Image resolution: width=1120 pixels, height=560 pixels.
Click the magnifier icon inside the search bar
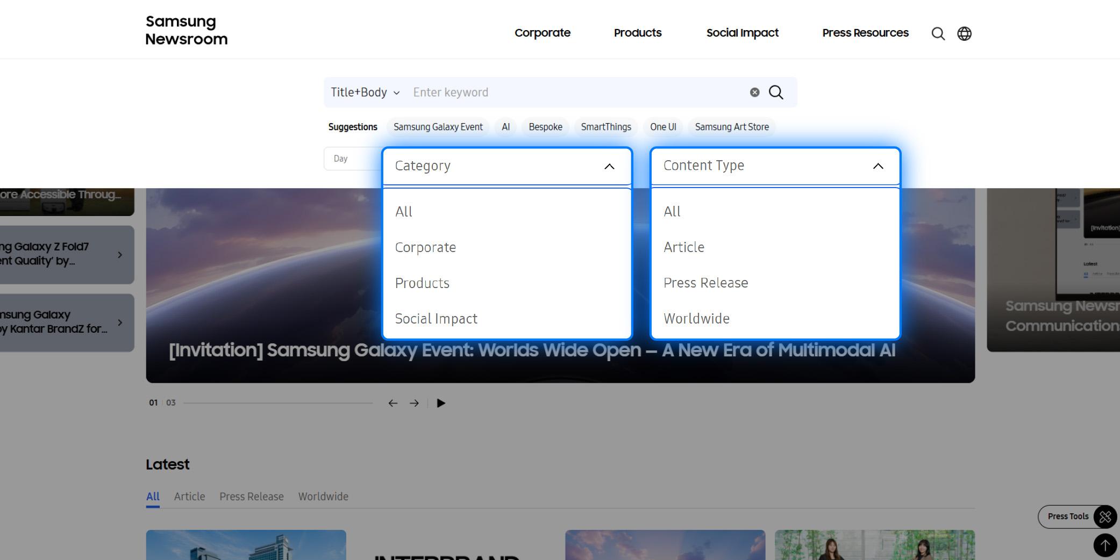click(x=776, y=92)
